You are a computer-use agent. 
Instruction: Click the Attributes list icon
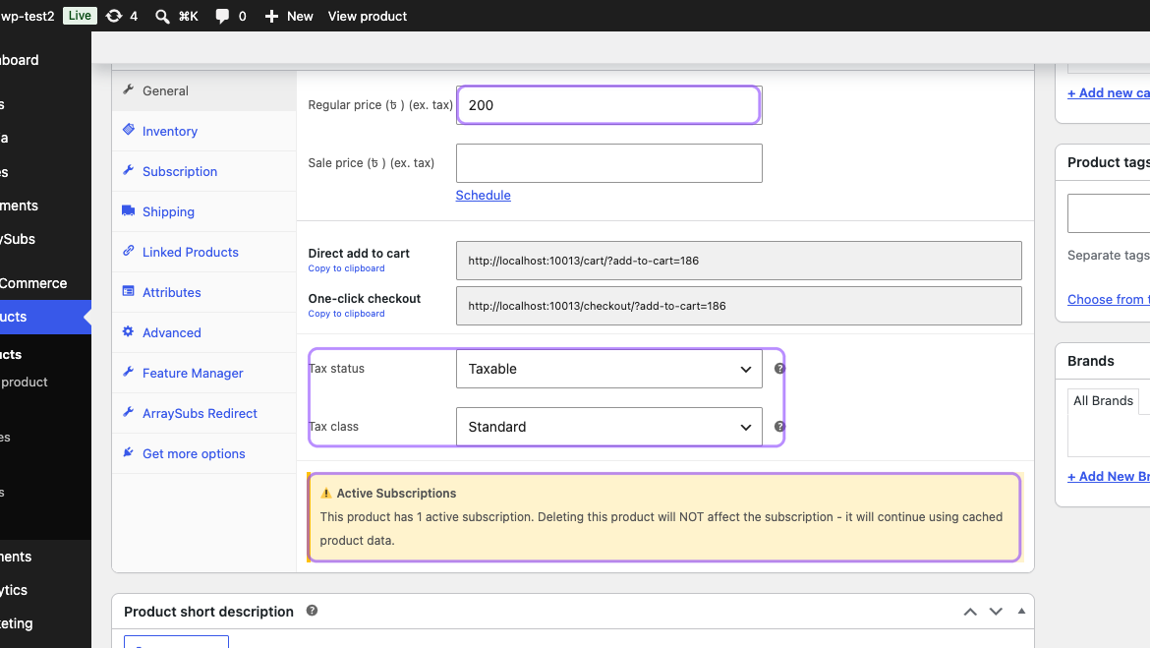pos(129,291)
